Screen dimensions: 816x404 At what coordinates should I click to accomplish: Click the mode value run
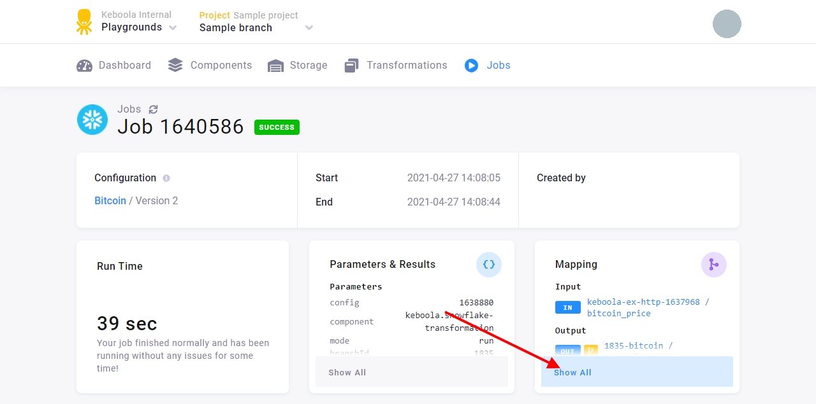(x=486, y=340)
